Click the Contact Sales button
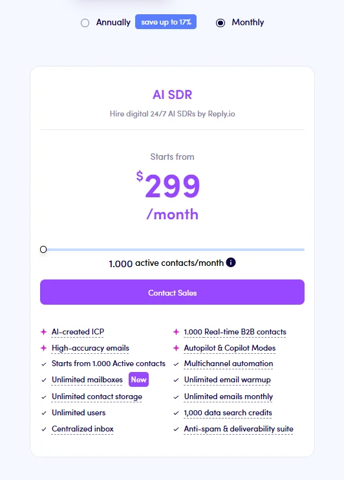Viewport: 344px width, 480px height. [172, 292]
